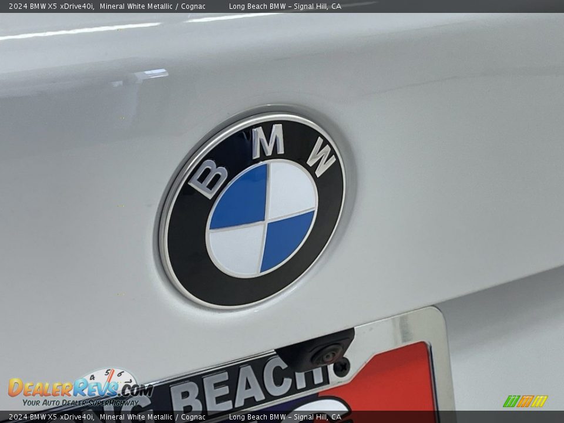Click top caption 'Long Beach BMW – Signal Hill, CA'
564x423 pixels.
pyautogui.click(x=285, y=6)
